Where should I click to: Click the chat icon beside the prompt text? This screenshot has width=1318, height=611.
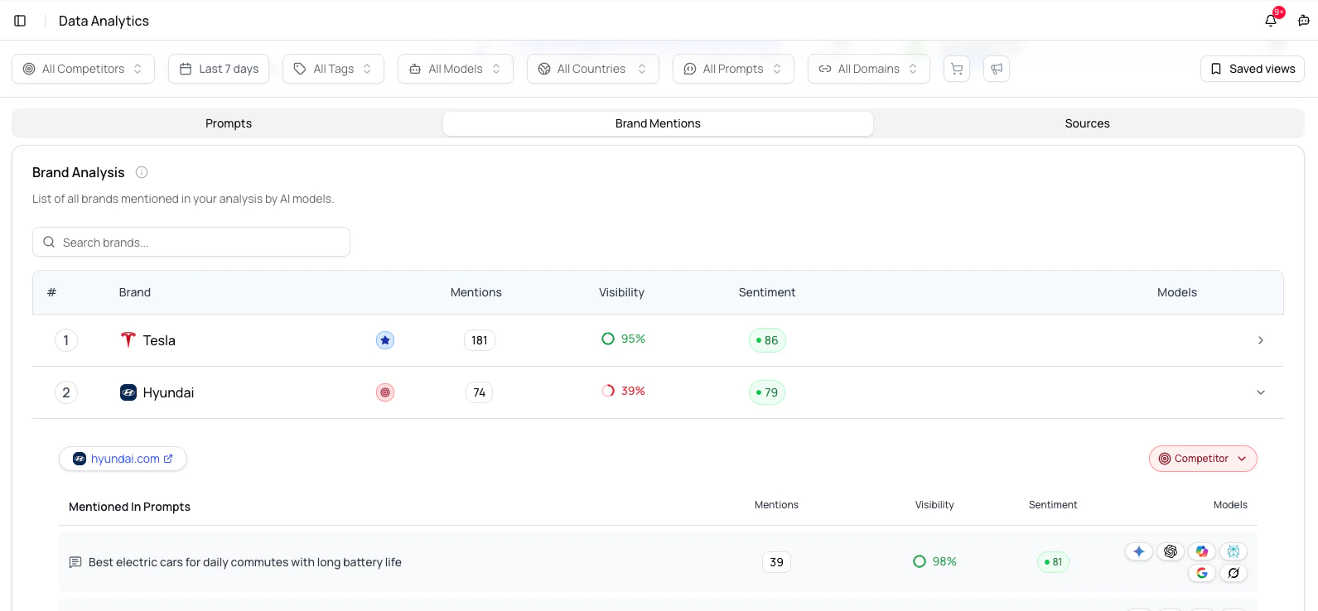pos(75,562)
